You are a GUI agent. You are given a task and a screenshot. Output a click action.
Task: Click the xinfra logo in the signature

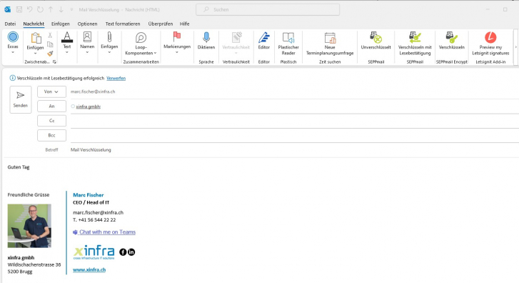(94, 252)
